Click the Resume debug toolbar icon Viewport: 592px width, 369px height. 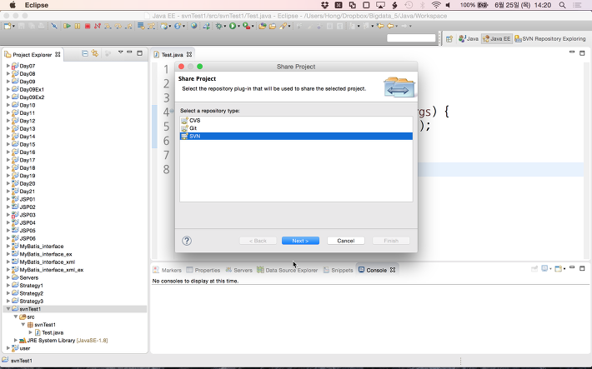68,26
